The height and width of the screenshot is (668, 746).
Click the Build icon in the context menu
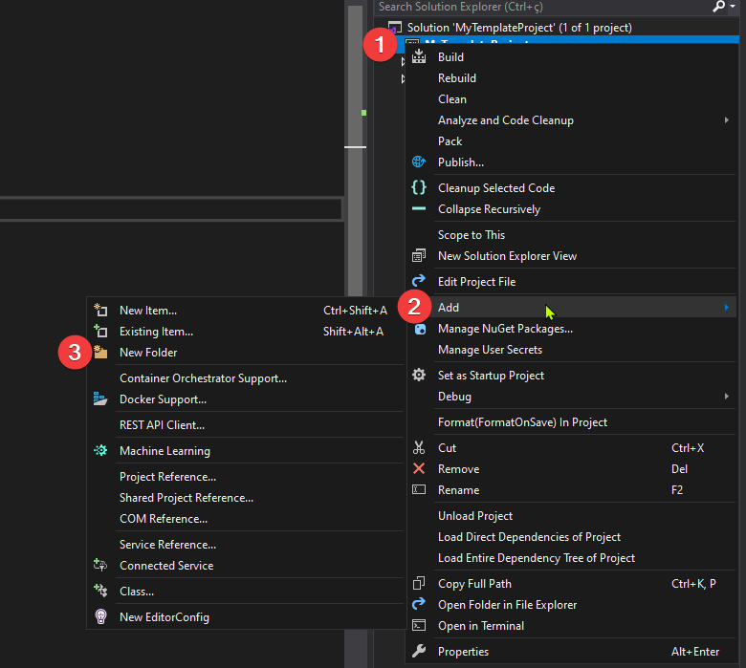(x=419, y=56)
